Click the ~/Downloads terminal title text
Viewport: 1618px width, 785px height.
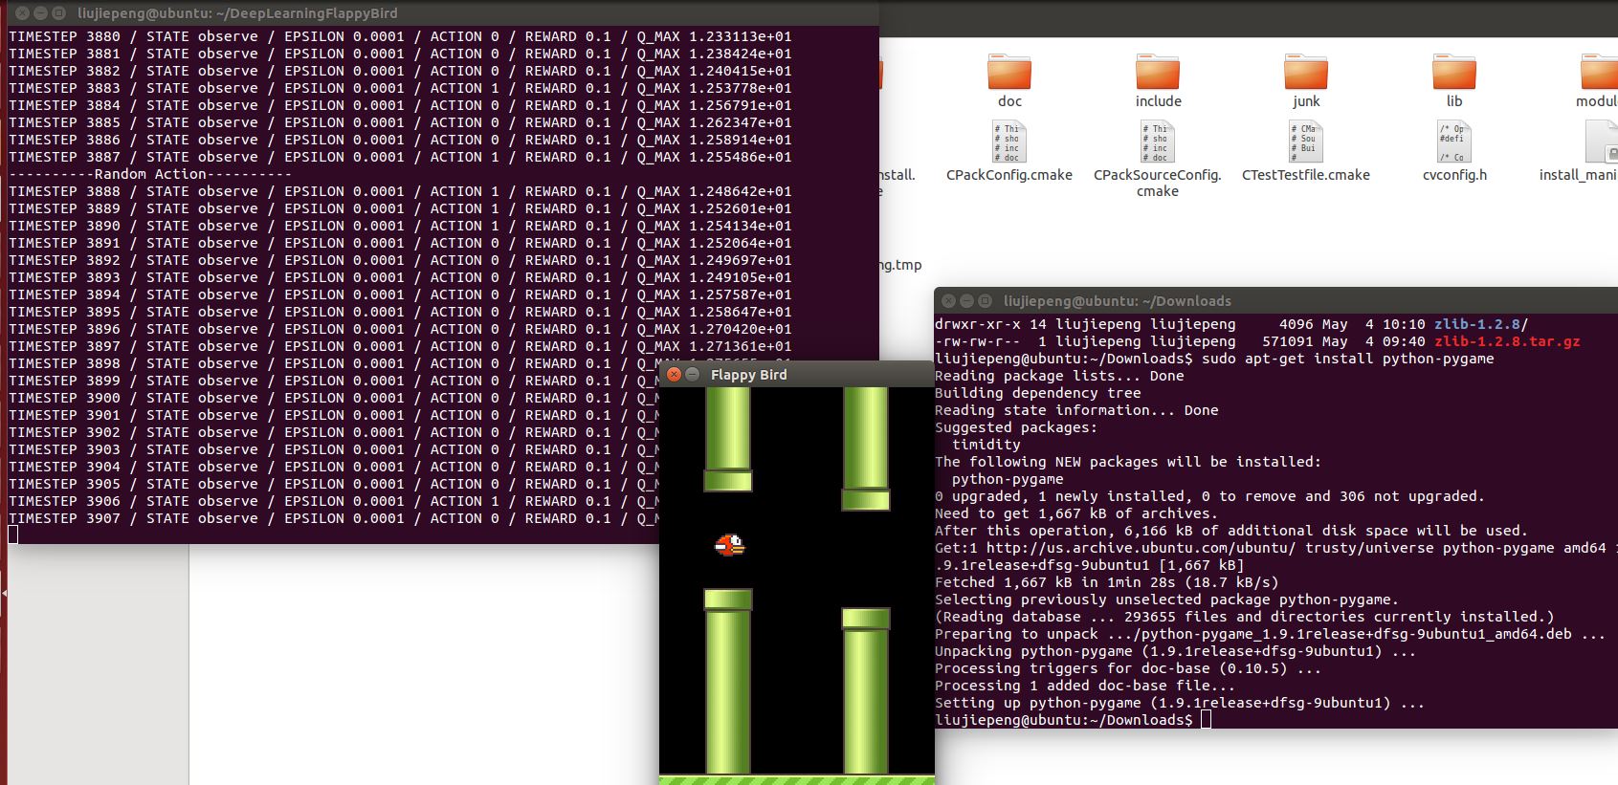1118,301
